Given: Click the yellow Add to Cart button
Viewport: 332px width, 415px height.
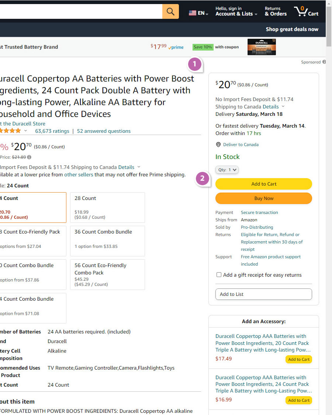Looking at the screenshot, I should pos(263,184).
